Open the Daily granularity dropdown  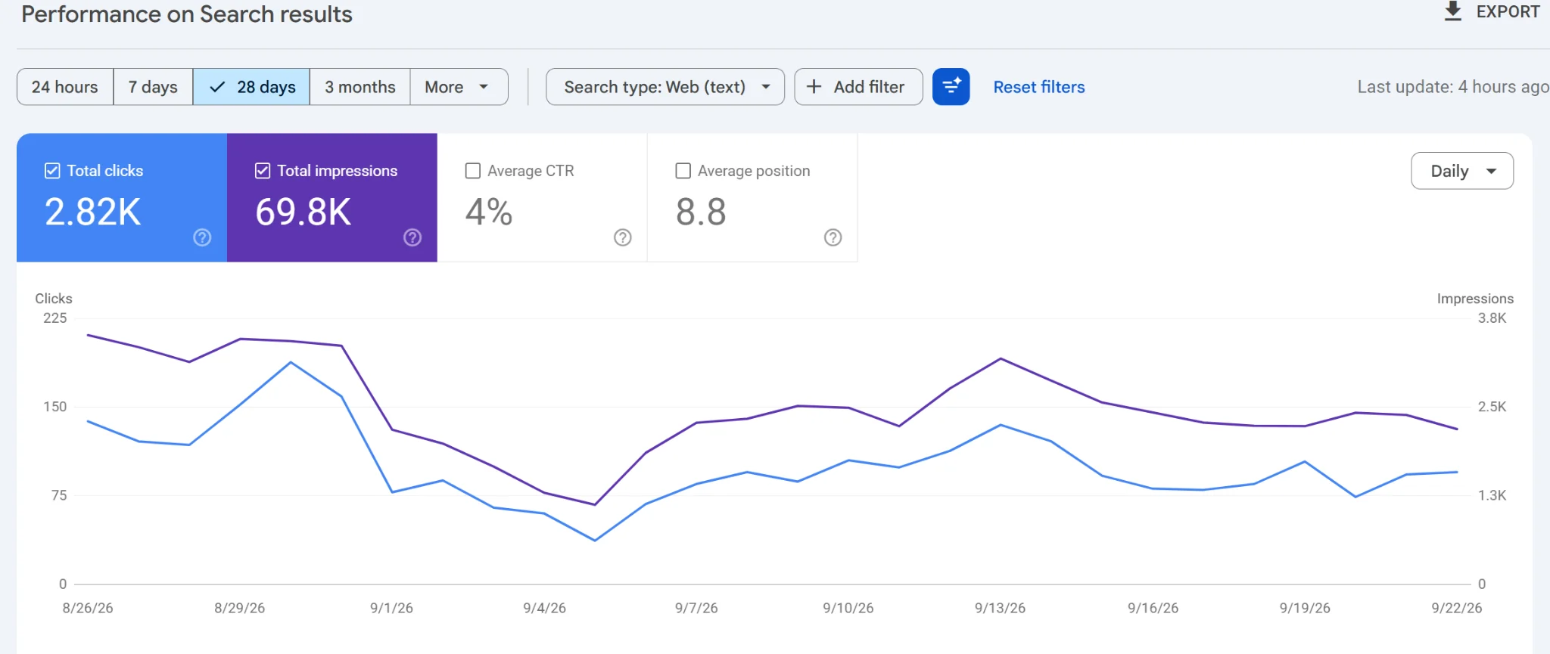(x=1462, y=171)
